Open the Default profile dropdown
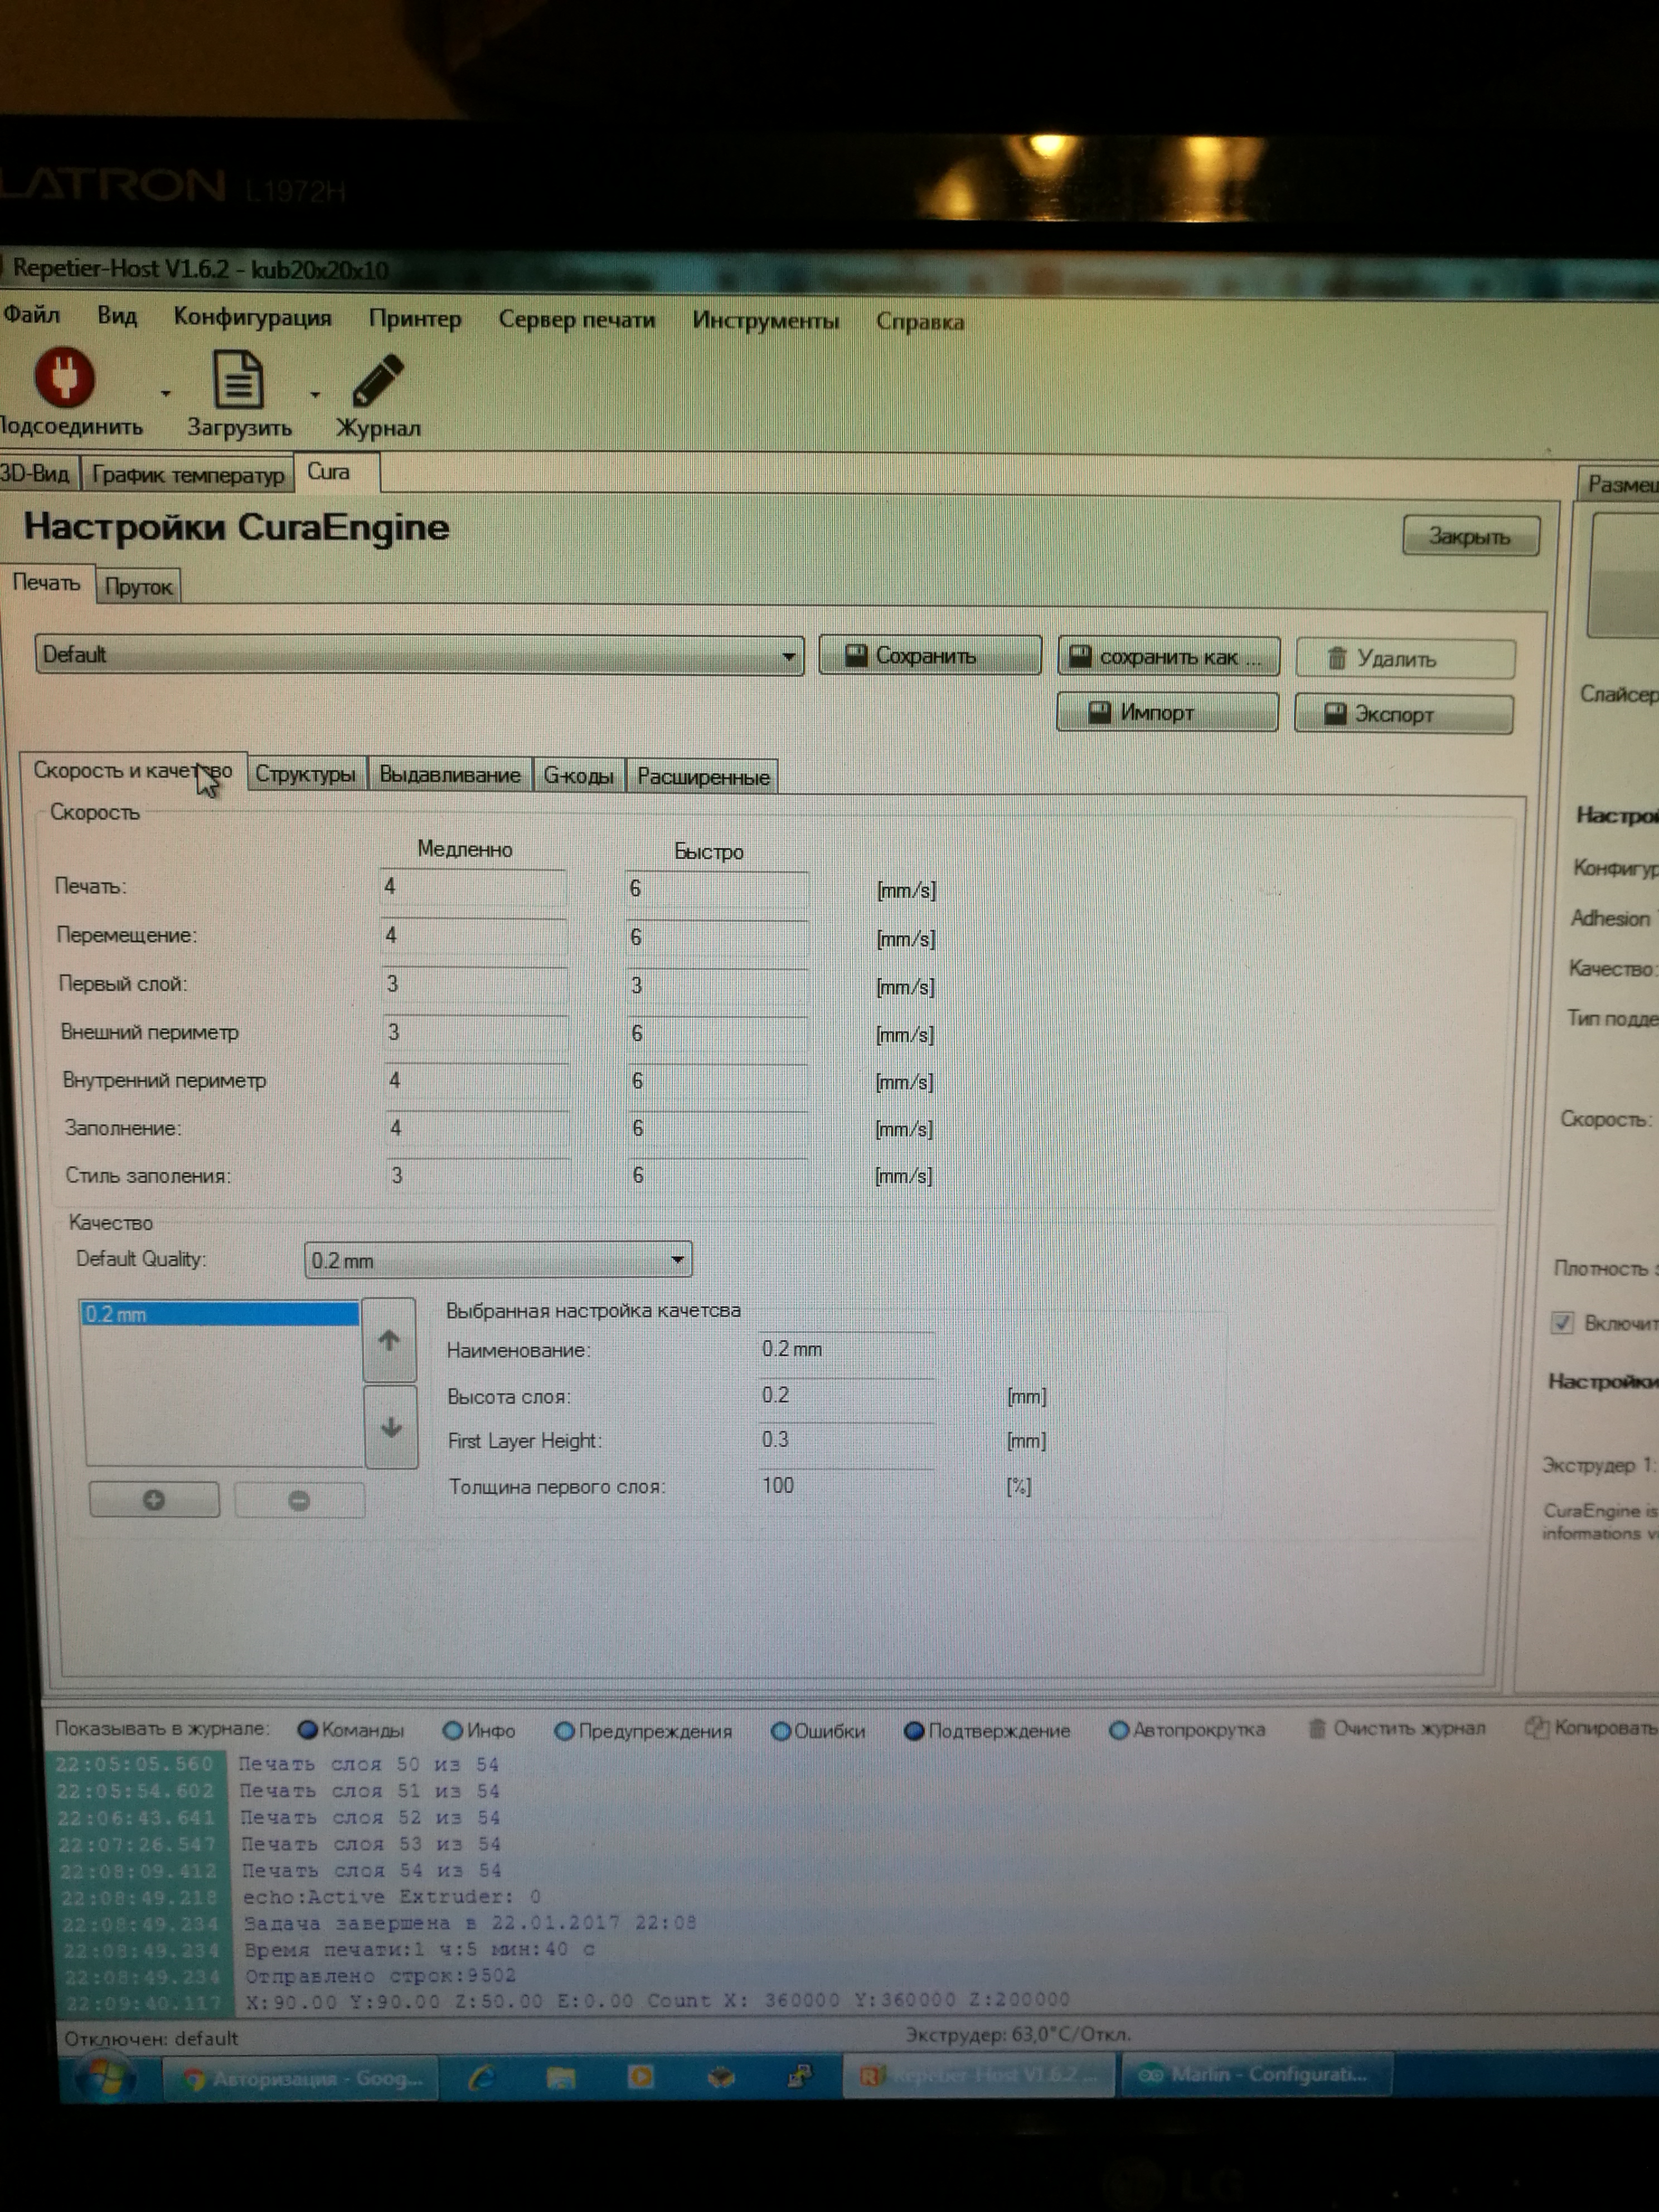The width and height of the screenshot is (1659, 2212). 788,657
